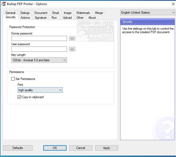Uncheck Copy to clipboard option
The height and width of the screenshot is (157, 176).
click(x=19, y=97)
